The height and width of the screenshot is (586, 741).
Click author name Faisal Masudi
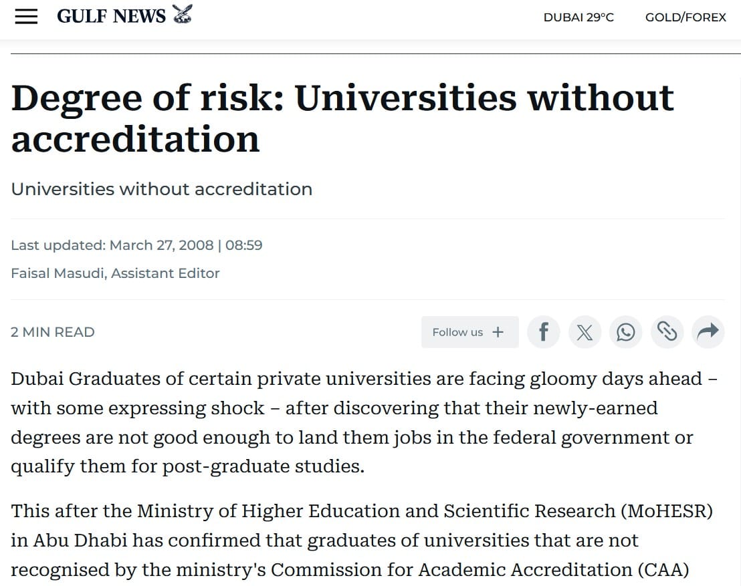coord(58,273)
